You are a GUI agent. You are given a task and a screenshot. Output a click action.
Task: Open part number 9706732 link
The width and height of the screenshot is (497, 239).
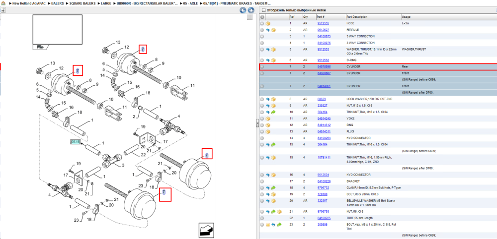click(x=323, y=188)
